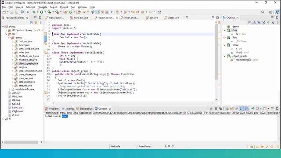Screen dimensions: 281x158
Task: Click the Smart Insert status bar field
Action: [x=145, y=146]
